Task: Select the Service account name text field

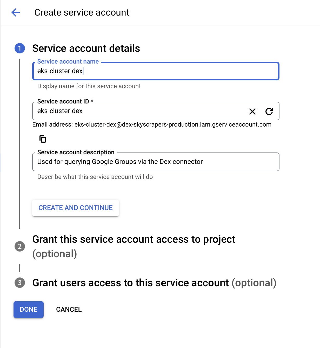Action: [155, 71]
